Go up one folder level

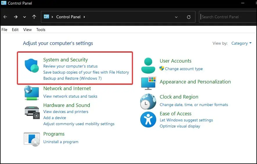tap(34, 17)
